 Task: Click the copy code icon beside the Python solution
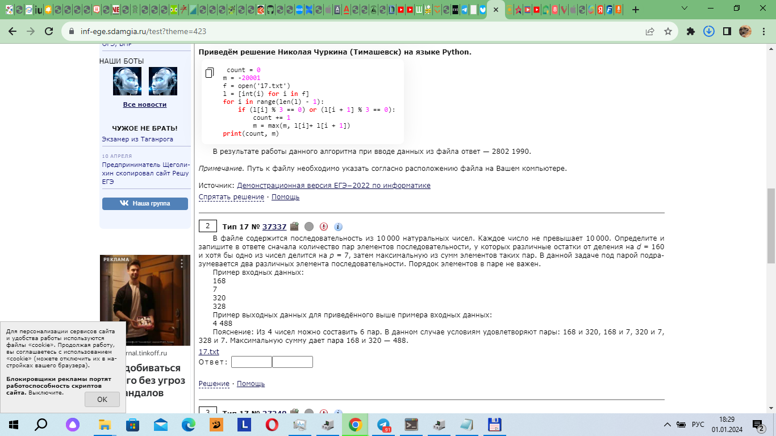[x=210, y=73]
